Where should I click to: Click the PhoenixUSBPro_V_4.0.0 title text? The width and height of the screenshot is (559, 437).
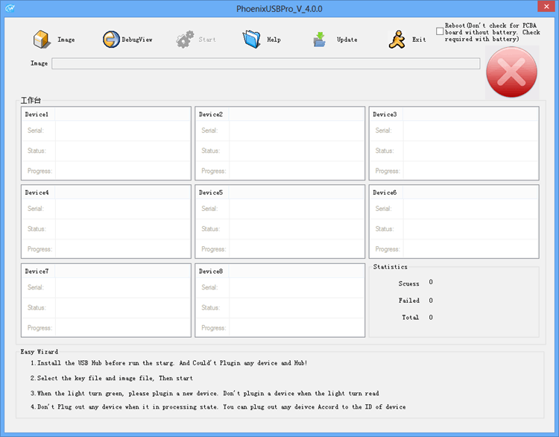pyautogui.click(x=279, y=8)
